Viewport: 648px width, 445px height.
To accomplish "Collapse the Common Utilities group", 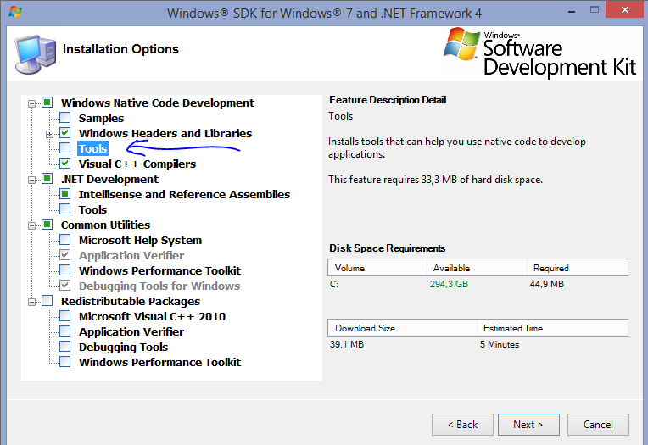I will click(32, 225).
